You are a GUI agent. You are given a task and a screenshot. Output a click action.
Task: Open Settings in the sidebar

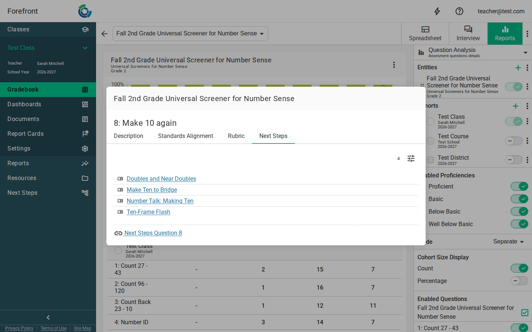48,148
